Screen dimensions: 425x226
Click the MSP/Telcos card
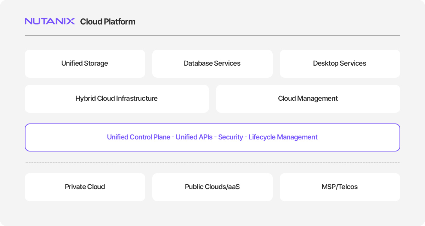[340, 187]
